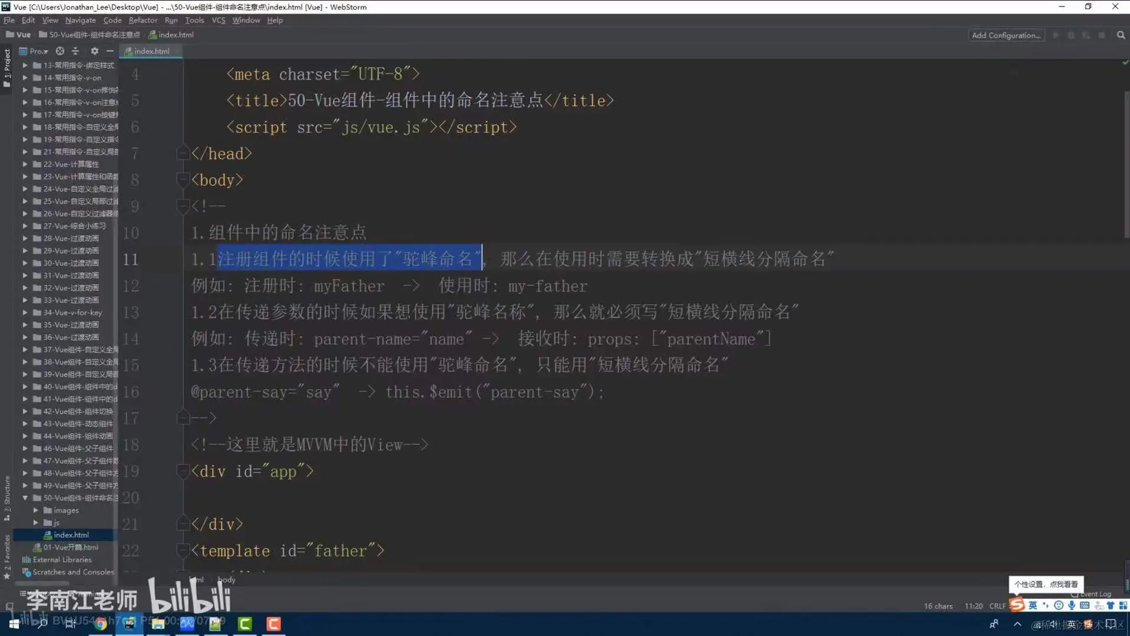Viewport: 1130px width, 636px height.
Task: Hide the Project tool window with minus icon
Action: [x=110, y=51]
